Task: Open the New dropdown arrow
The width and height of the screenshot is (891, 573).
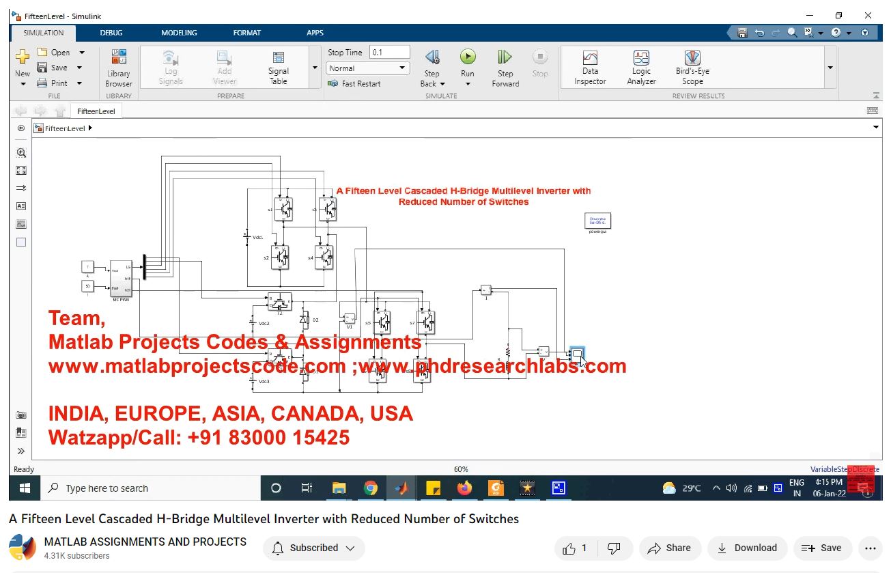Action: (x=23, y=84)
